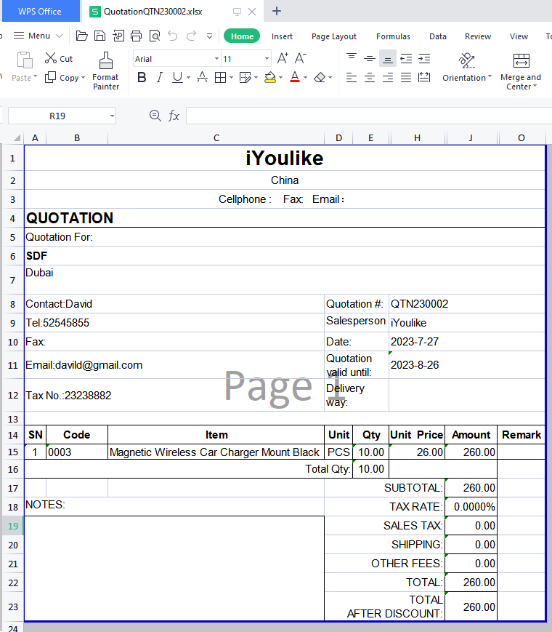The width and height of the screenshot is (552, 632).
Task: Add a new tab with plus button
Action: (x=277, y=12)
